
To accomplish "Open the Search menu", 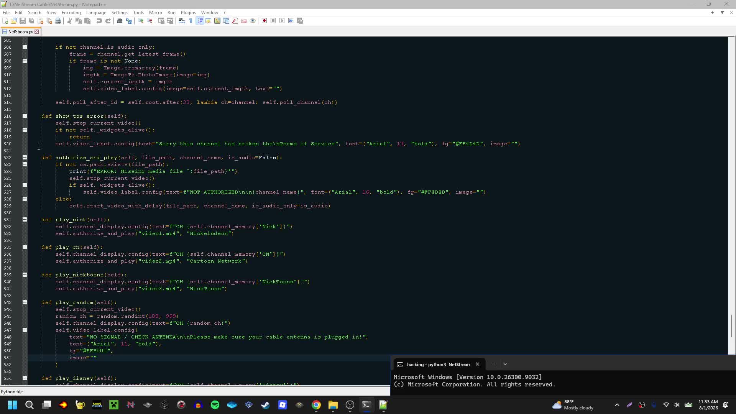I will point(34,12).
